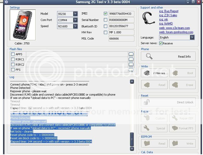This screenshot has height=155, width=203.
Task: Check the RSRC1 flash file box
Action: pyautogui.click(x=13, y=59)
